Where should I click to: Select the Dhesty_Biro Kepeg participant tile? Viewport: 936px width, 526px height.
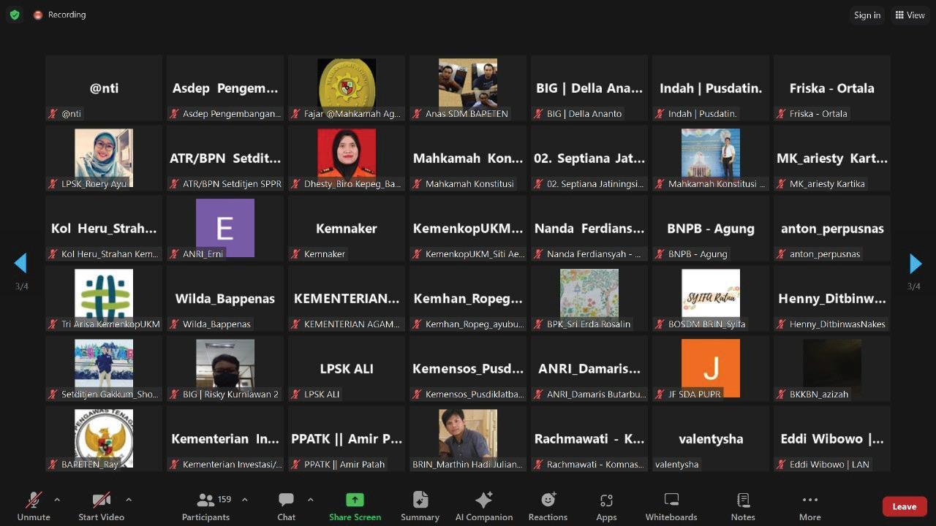(x=347, y=159)
